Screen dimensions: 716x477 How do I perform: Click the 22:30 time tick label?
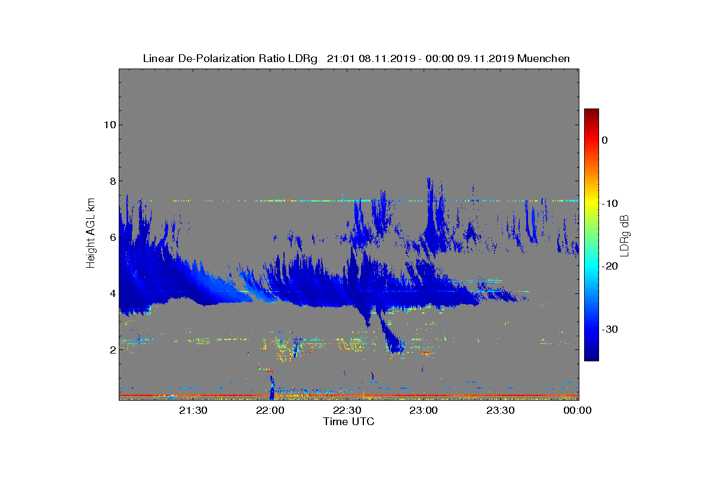pos(348,411)
